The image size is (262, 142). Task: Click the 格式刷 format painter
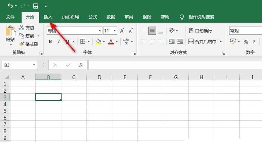tap(28, 44)
